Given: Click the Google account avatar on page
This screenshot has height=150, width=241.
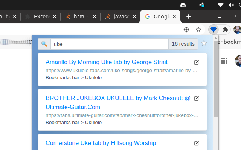Looking at the screenshot, I should coord(238,61).
